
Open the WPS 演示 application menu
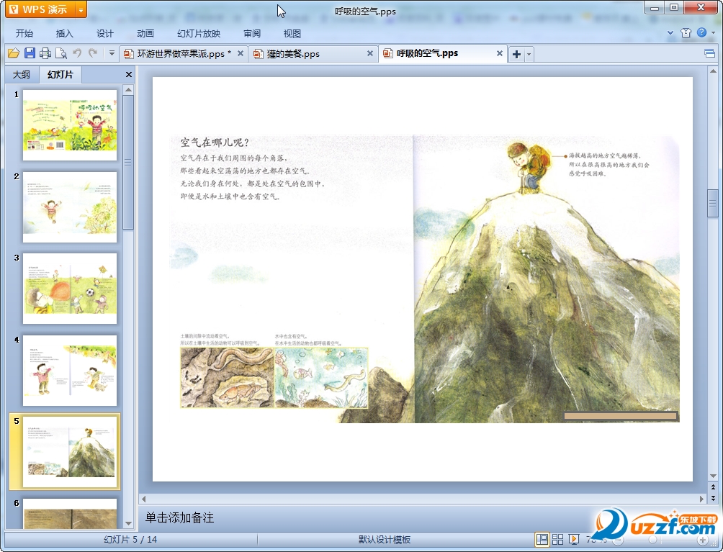(40, 9)
